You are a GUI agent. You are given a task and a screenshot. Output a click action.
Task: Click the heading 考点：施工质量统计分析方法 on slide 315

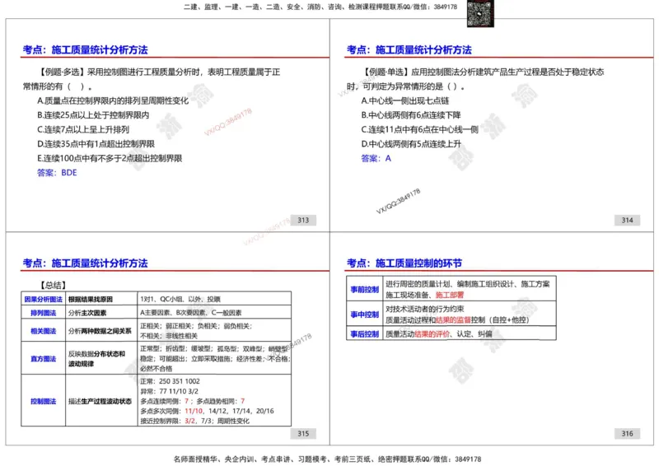click(x=86, y=263)
